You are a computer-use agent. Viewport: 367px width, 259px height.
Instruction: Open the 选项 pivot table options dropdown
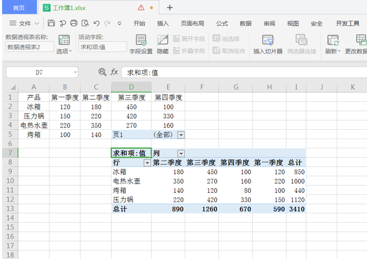click(64, 44)
